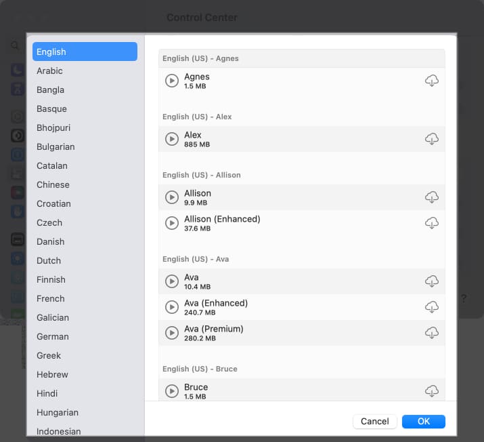The height and width of the screenshot is (442, 484).
Task: Click the Bruce voice name
Action: (x=196, y=387)
